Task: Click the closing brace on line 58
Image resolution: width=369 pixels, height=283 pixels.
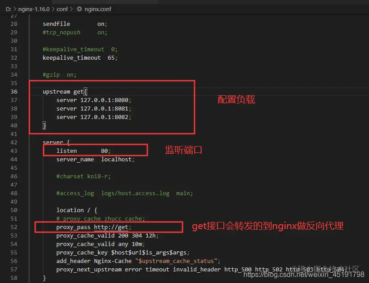Action: click(x=44, y=278)
